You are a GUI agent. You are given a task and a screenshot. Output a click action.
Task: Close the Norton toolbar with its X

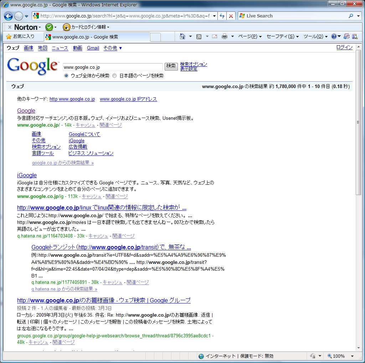pyautogui.click(x=10, y=27)
